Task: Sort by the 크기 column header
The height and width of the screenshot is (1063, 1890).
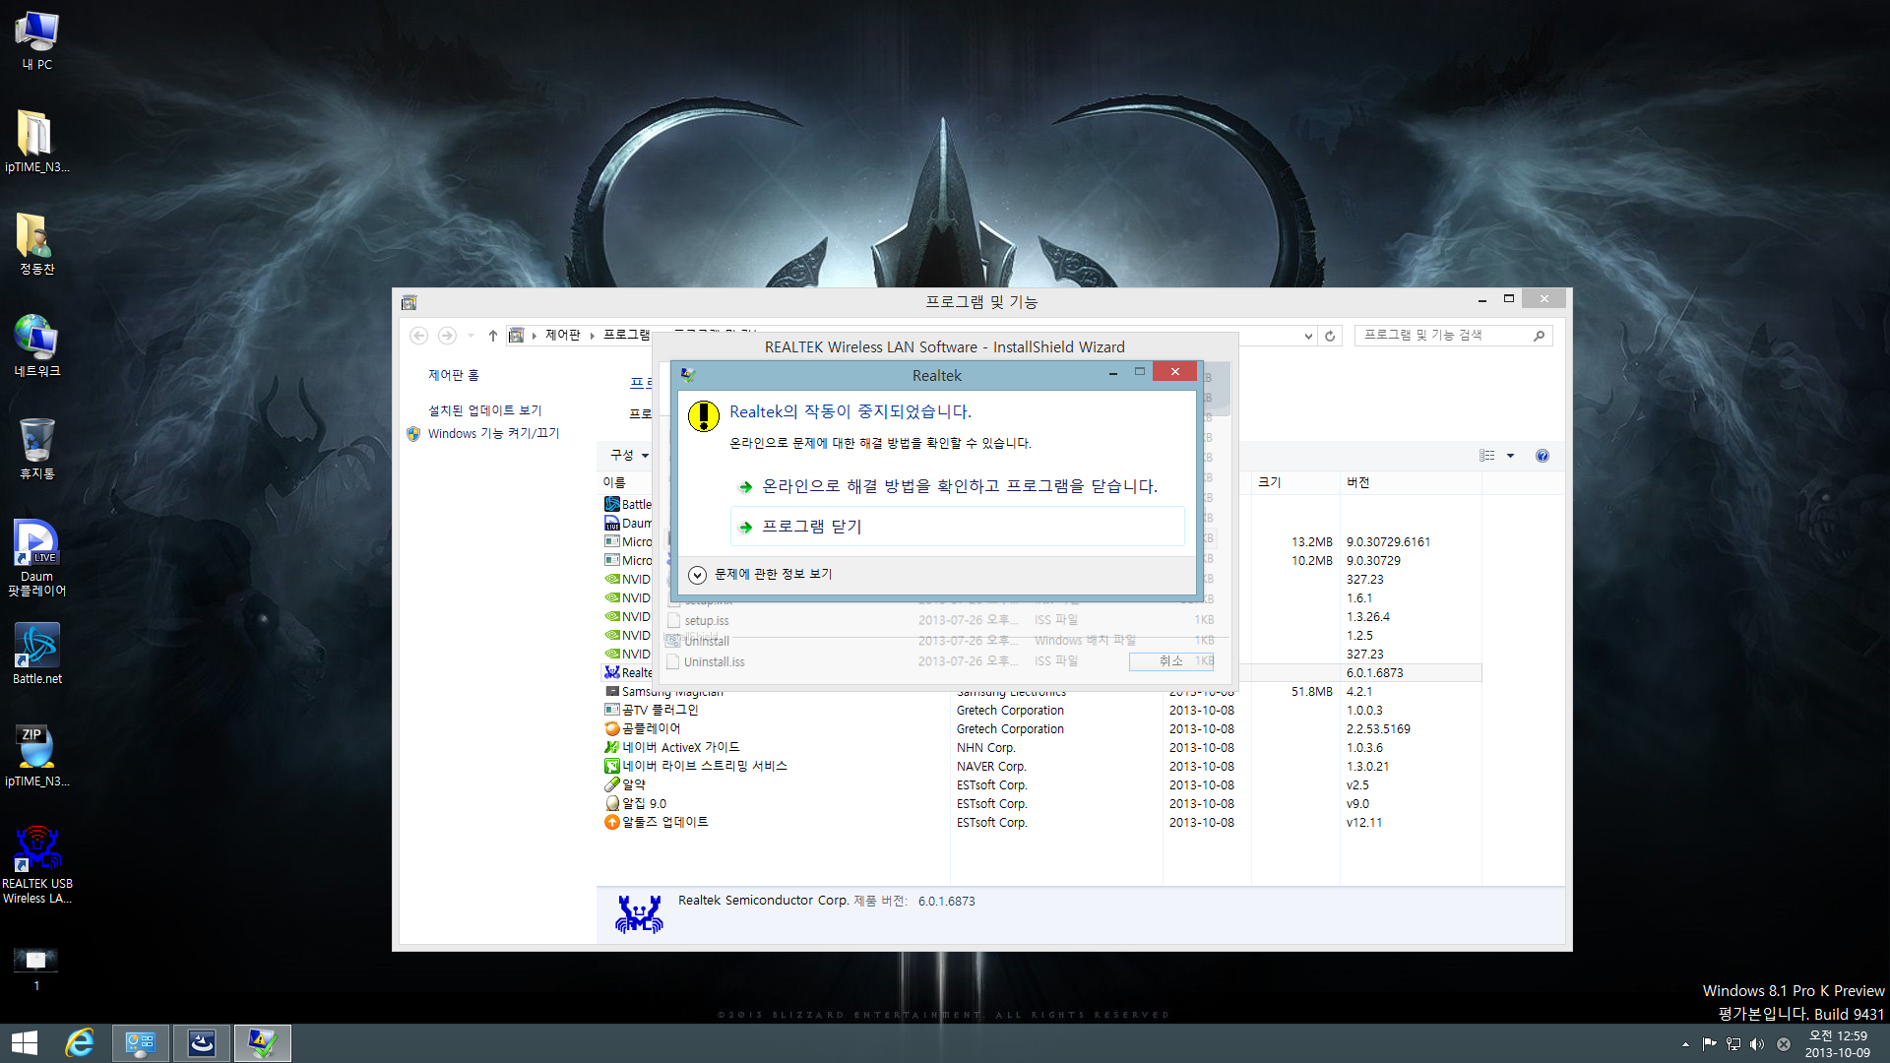Action: 1294,482
